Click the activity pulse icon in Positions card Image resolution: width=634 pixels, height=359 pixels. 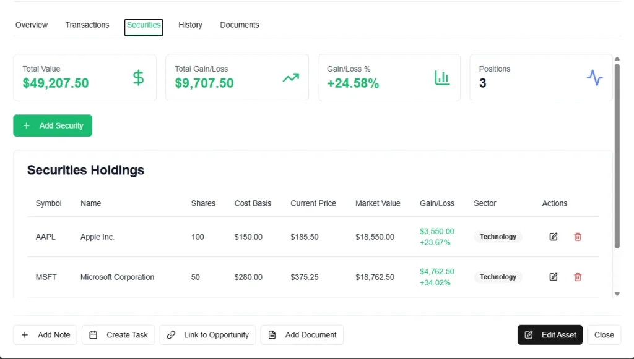point(594,78)
